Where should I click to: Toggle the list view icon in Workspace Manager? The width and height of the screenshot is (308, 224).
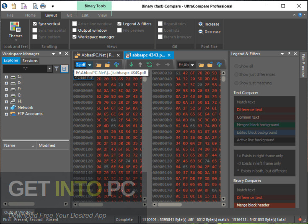[64, 69]
